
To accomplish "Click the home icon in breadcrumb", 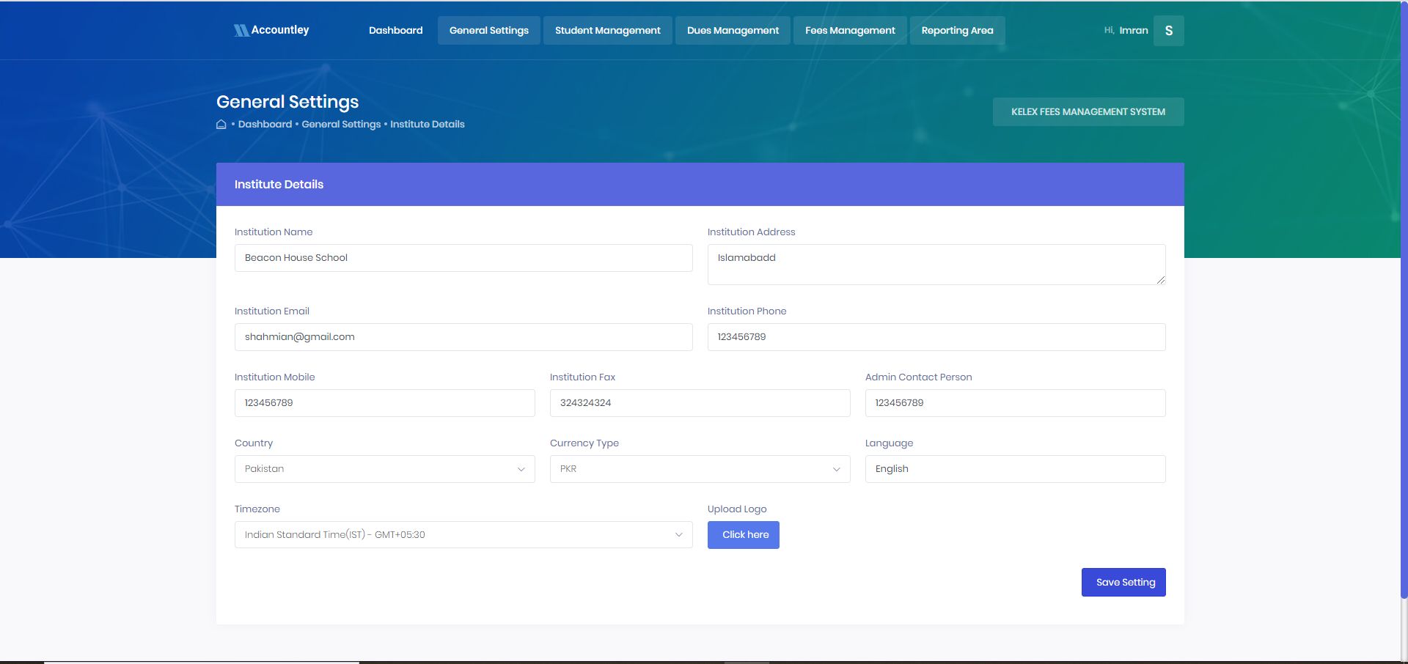I will 221,125.
